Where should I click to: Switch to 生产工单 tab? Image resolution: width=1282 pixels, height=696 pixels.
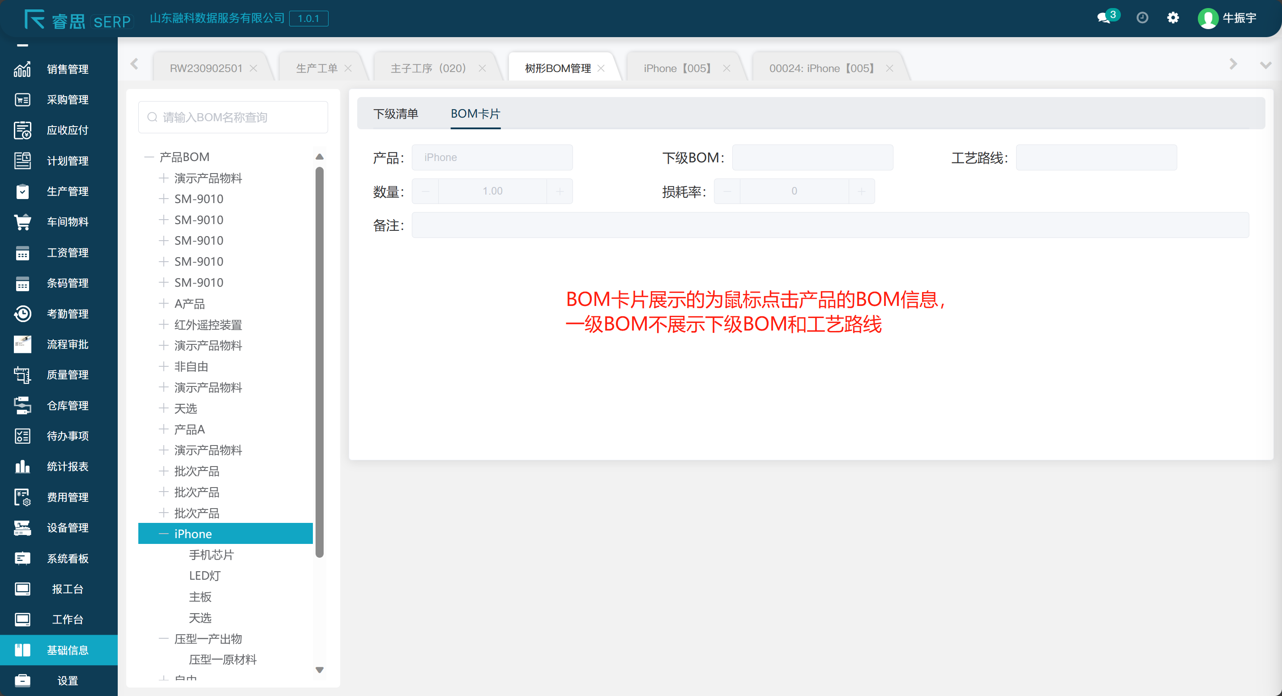(x=316, y=68)
